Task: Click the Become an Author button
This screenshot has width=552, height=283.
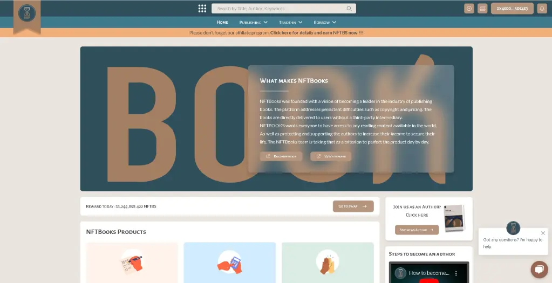Action: point(417,230)
